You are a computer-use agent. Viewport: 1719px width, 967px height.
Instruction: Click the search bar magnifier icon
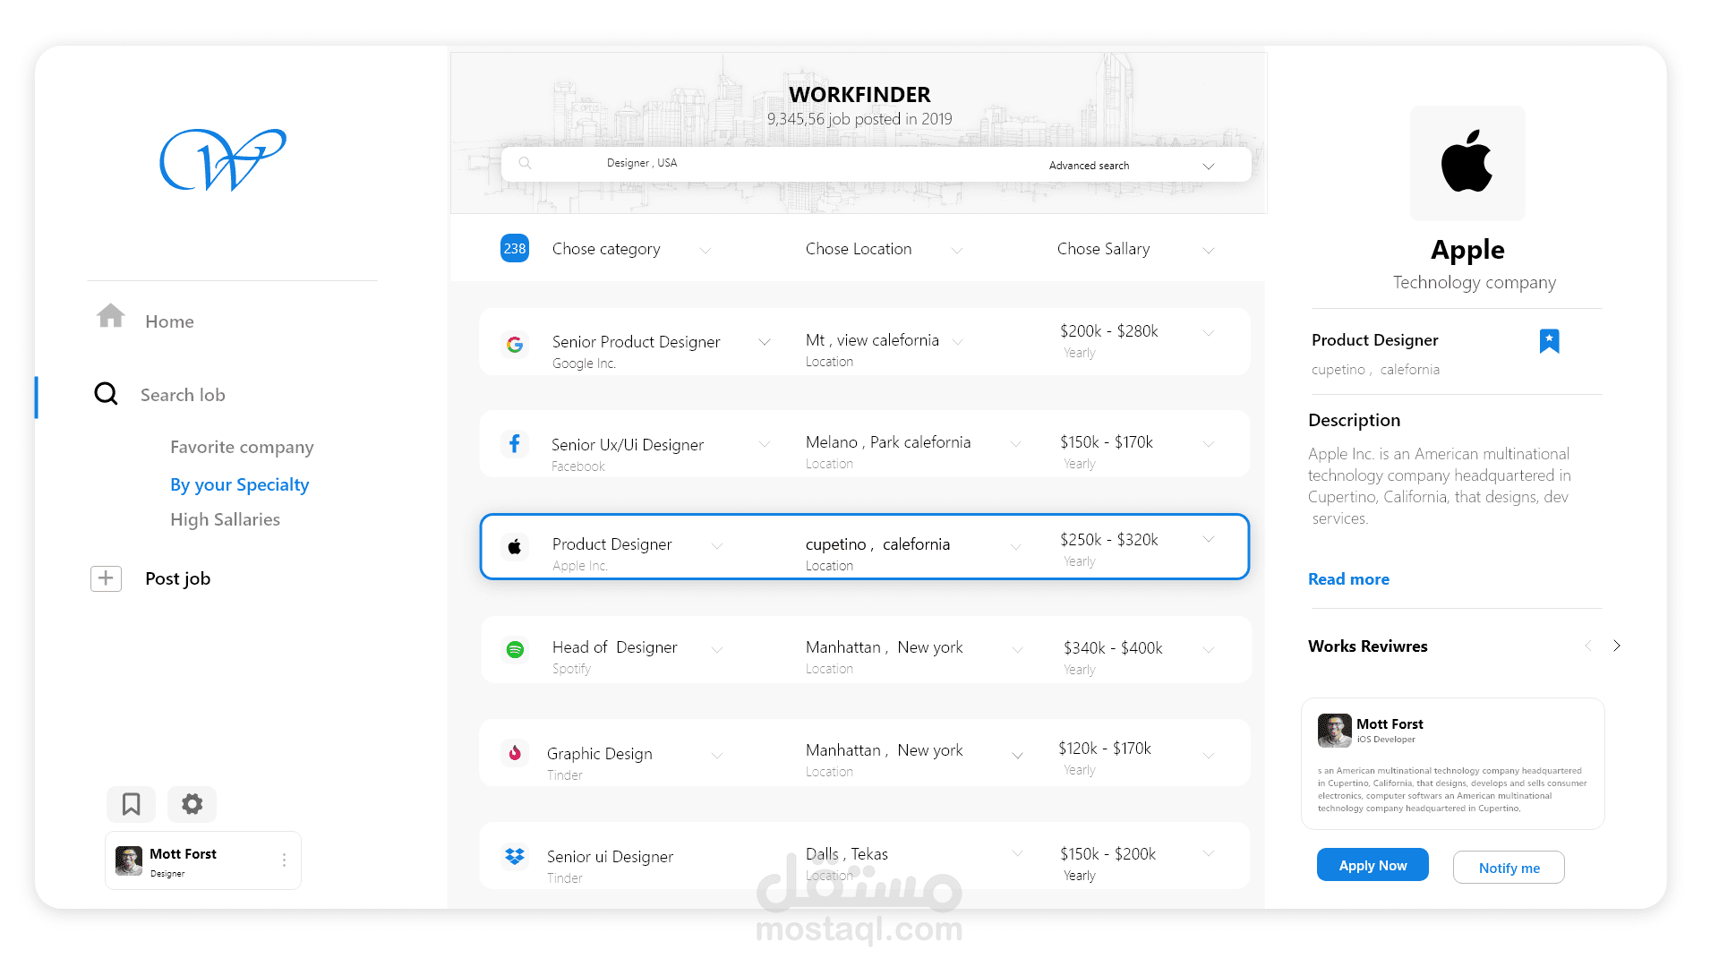click(x=526, y=163)
